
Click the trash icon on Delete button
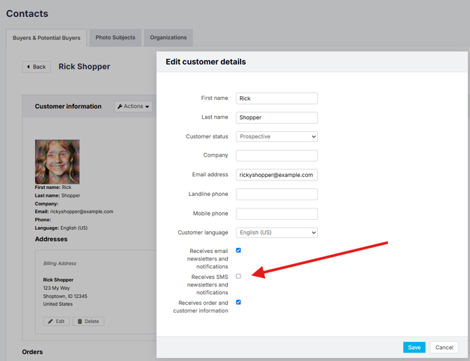pos(80,321)
